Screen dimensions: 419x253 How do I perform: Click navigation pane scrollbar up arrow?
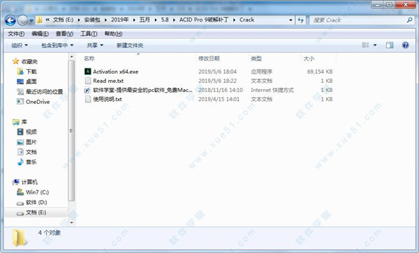click(71, 56)
